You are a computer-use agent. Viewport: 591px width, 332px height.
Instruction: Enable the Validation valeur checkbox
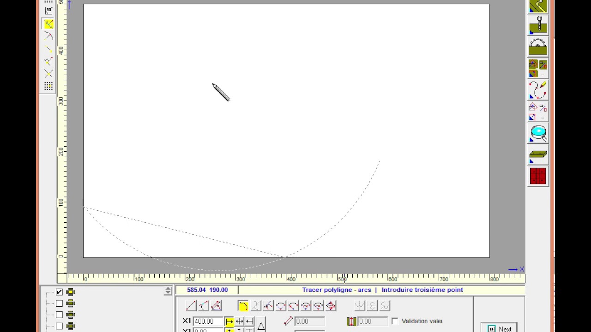pos(395,321)
